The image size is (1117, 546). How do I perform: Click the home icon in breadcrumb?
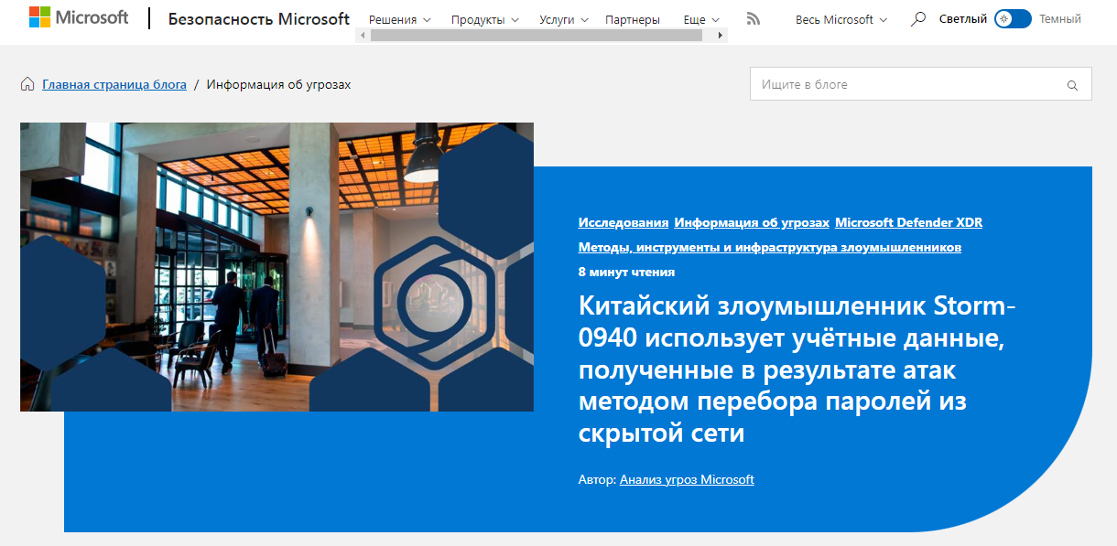pos(27,84)
